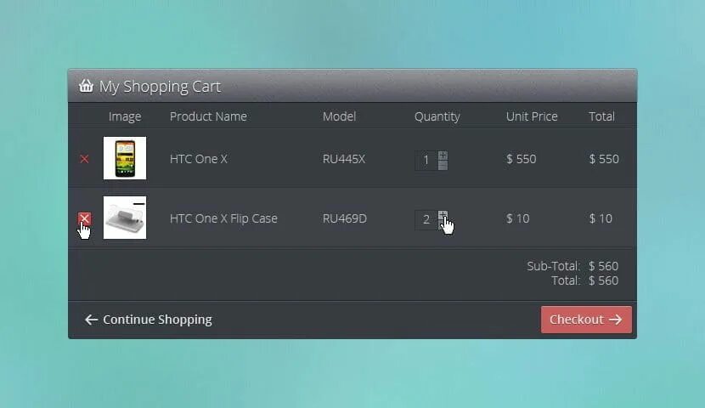Open the HTC One X product thumbnail

(x=125, y=158)
